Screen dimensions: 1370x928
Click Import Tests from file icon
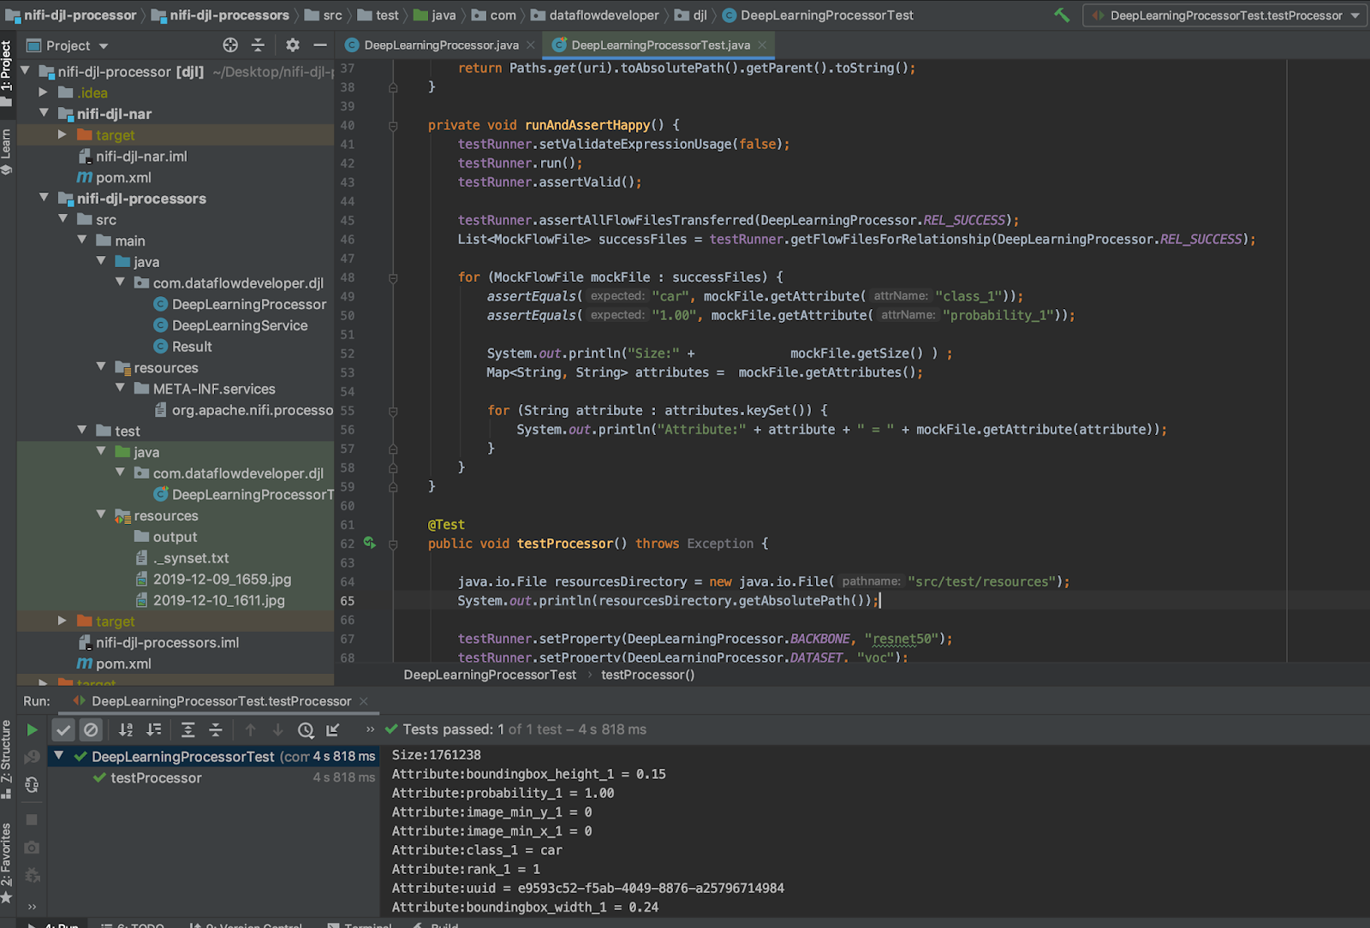(x=333, y=730)
